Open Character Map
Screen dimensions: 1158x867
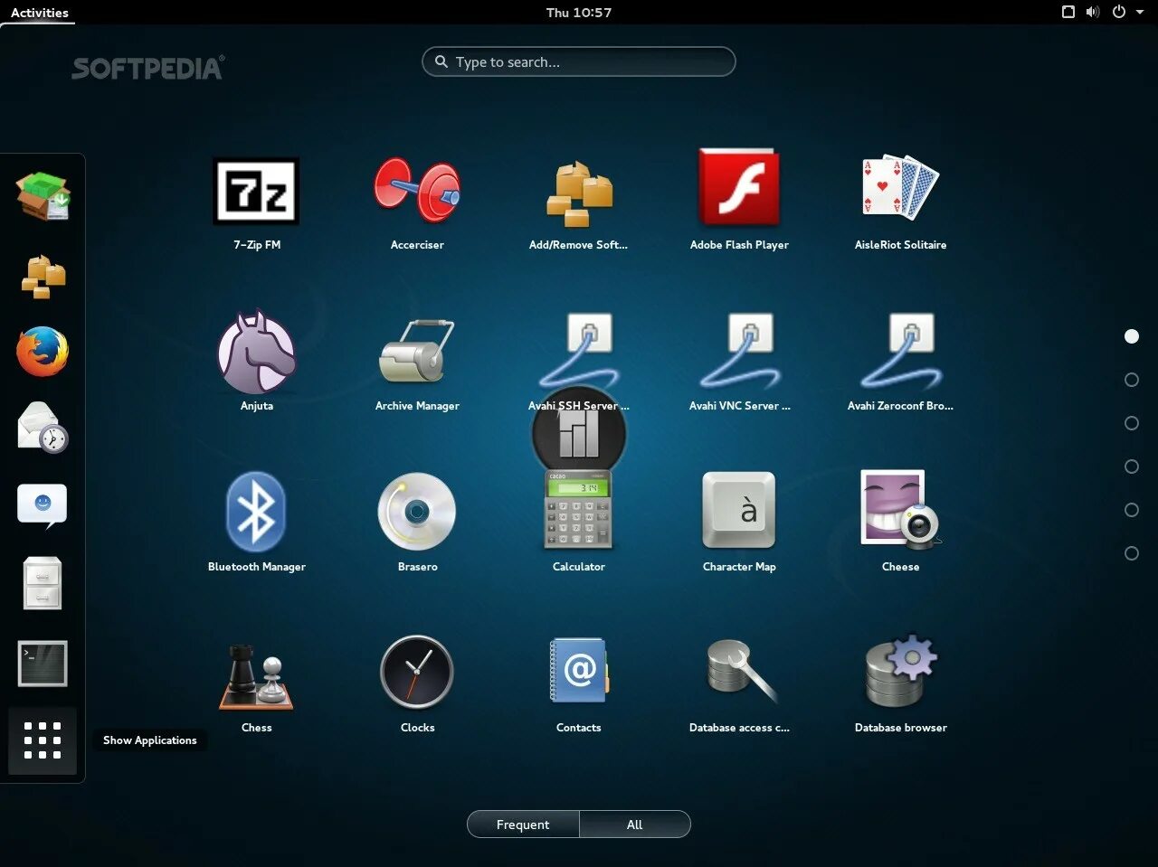[x=739, y=511]
